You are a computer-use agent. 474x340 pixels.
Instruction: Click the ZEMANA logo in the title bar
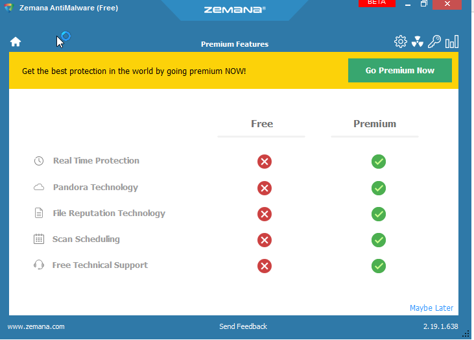[235, 10]
